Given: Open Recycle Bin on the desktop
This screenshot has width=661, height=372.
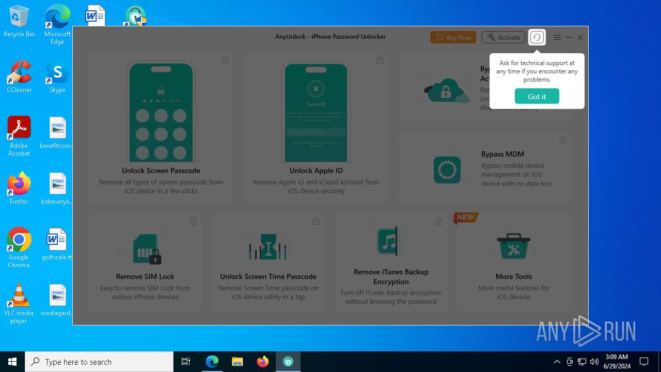Looking at the screenshot, I should click(19, 22).
